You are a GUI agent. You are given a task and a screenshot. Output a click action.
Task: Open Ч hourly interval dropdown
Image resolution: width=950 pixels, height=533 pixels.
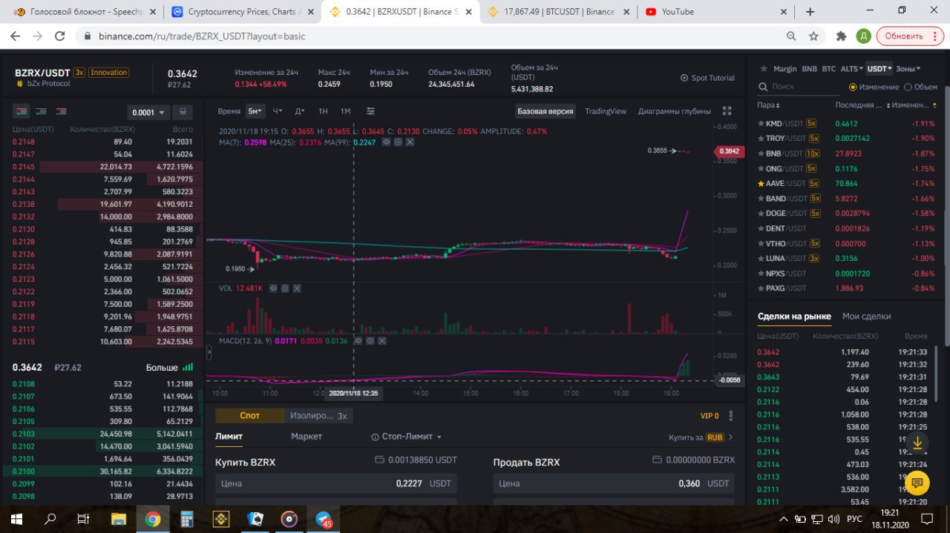(x=278, y=111)
